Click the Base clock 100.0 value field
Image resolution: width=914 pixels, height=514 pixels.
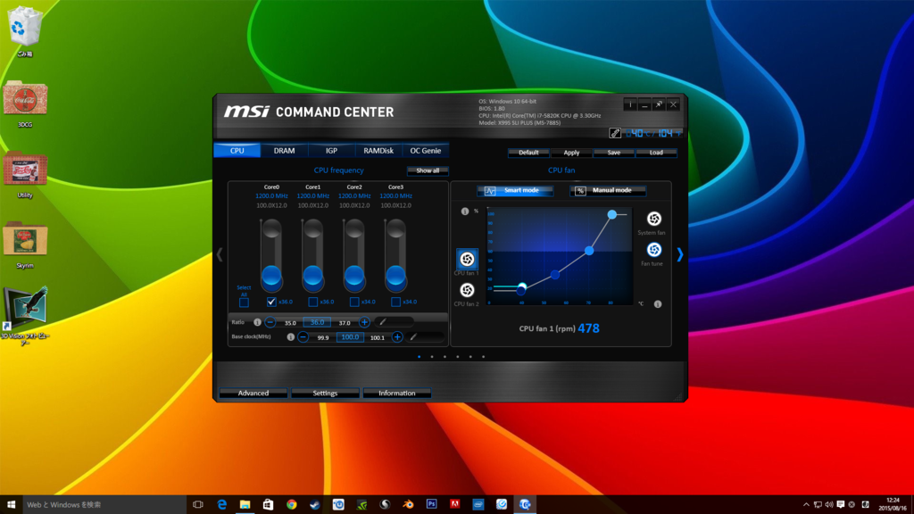tap(350, 336)
